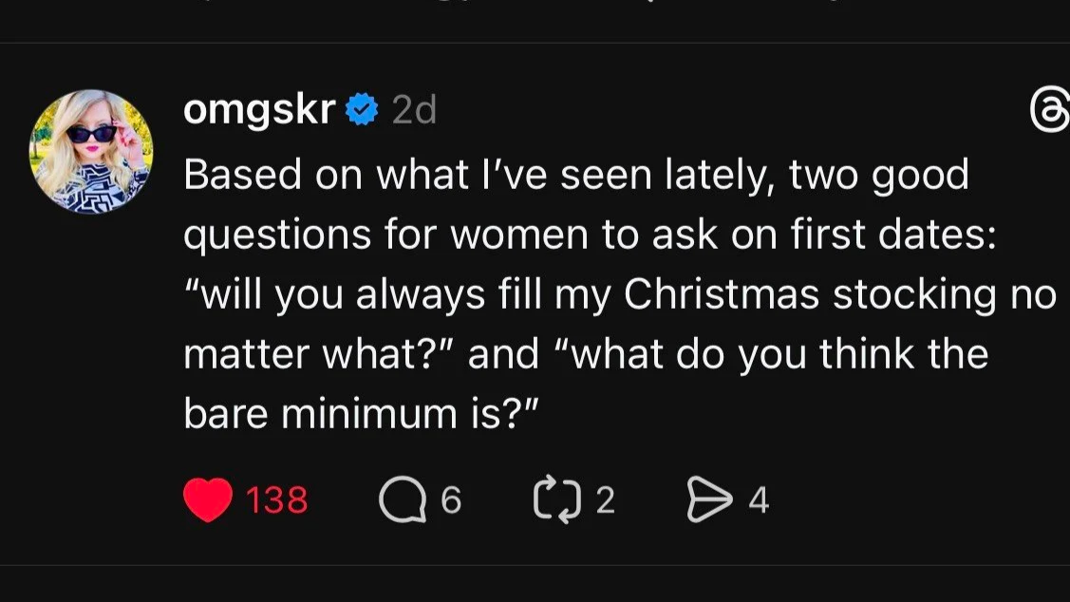Like the post with the heart icon
The height and width of the screenshot is (602, 1070).
(x=207, y=499)
